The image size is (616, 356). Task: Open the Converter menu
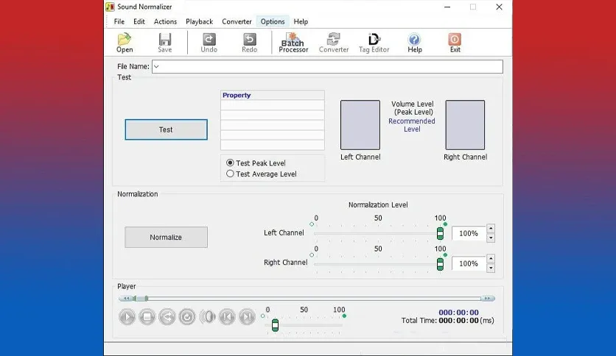(237, 21)
